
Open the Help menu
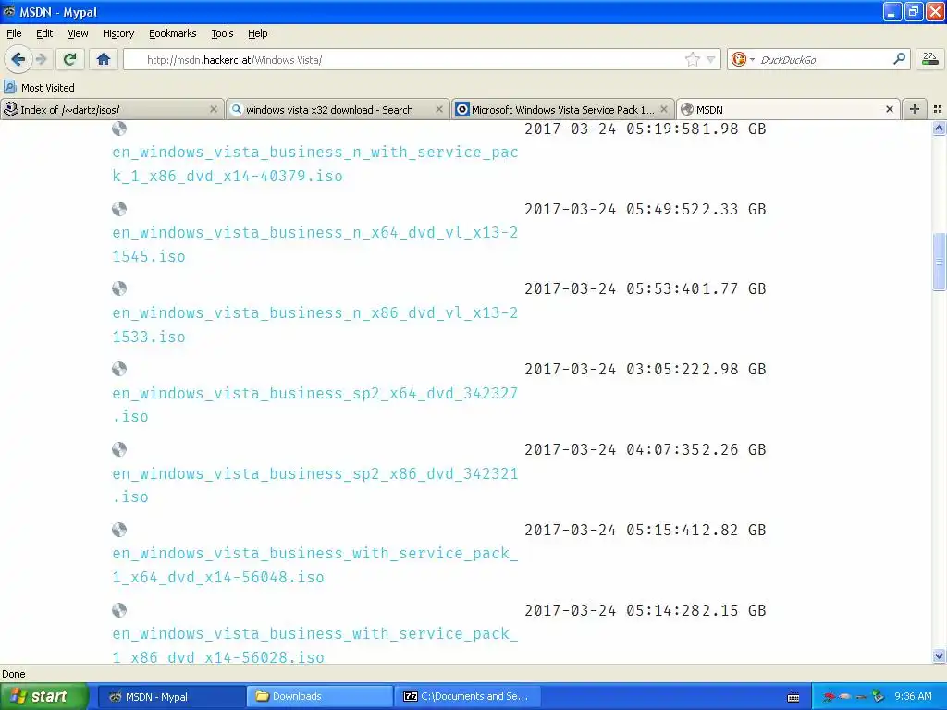(257, 33)
